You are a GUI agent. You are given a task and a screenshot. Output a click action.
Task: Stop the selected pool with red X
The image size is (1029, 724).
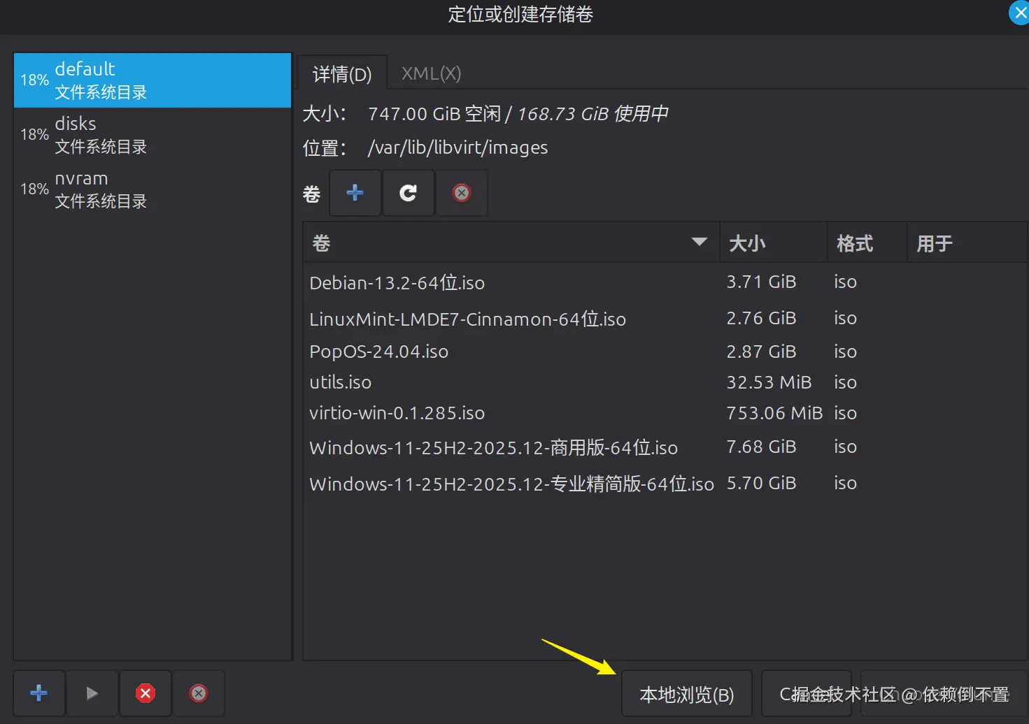click(146, 693)
